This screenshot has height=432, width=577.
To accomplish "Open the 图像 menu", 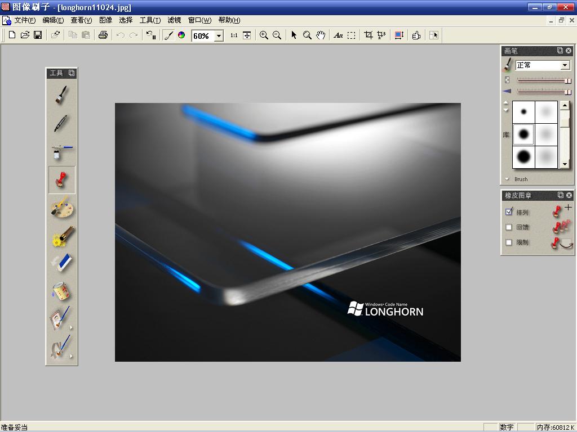I will [105, 20].
